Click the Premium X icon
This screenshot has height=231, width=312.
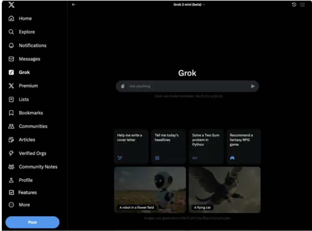[x=11, y=86]
